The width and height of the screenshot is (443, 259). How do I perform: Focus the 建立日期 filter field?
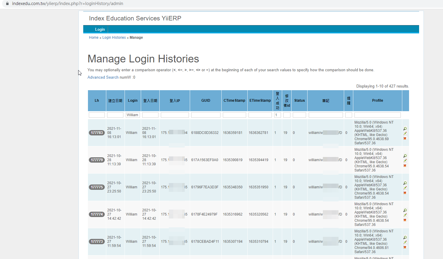(x=115, y=115)
